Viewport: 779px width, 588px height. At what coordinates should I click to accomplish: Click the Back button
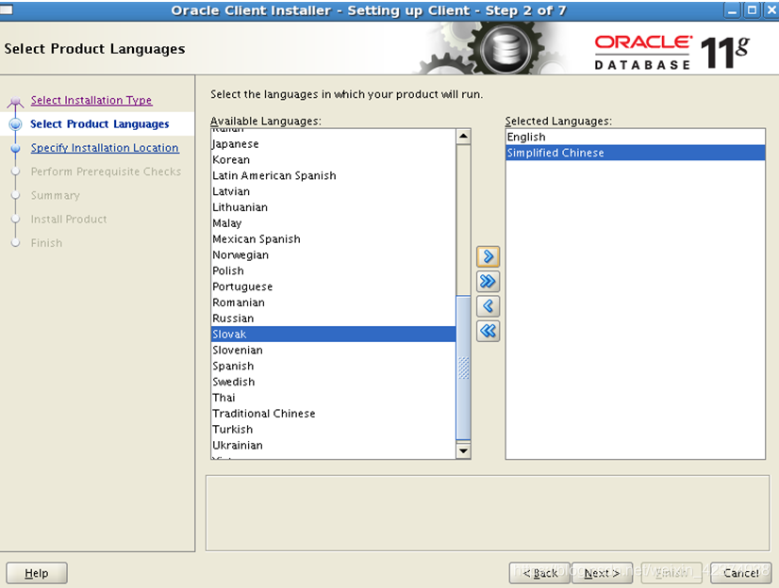pos(539,573)
